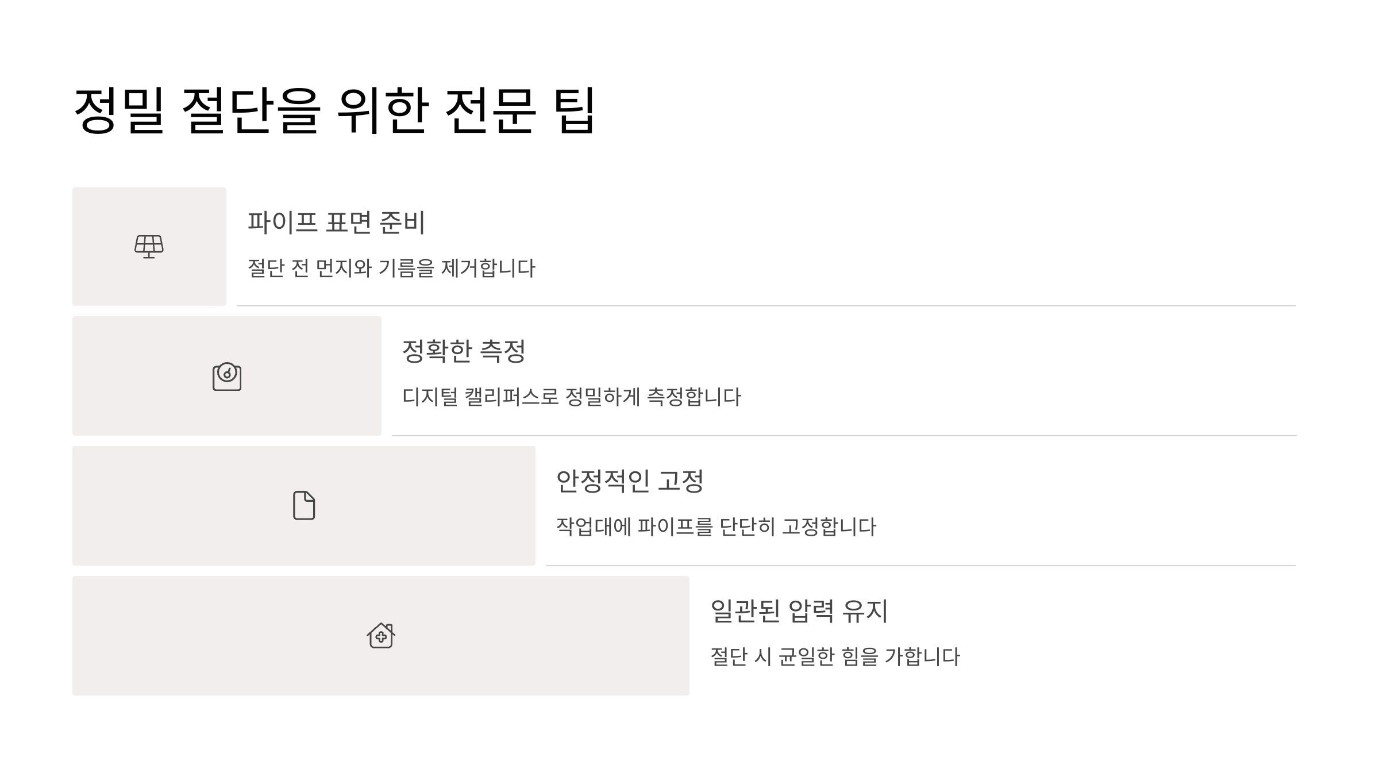Click the solar panel icon
The height and width of the screenshot is (776, 1379).
pyautogui.click(x=149, y=247)
